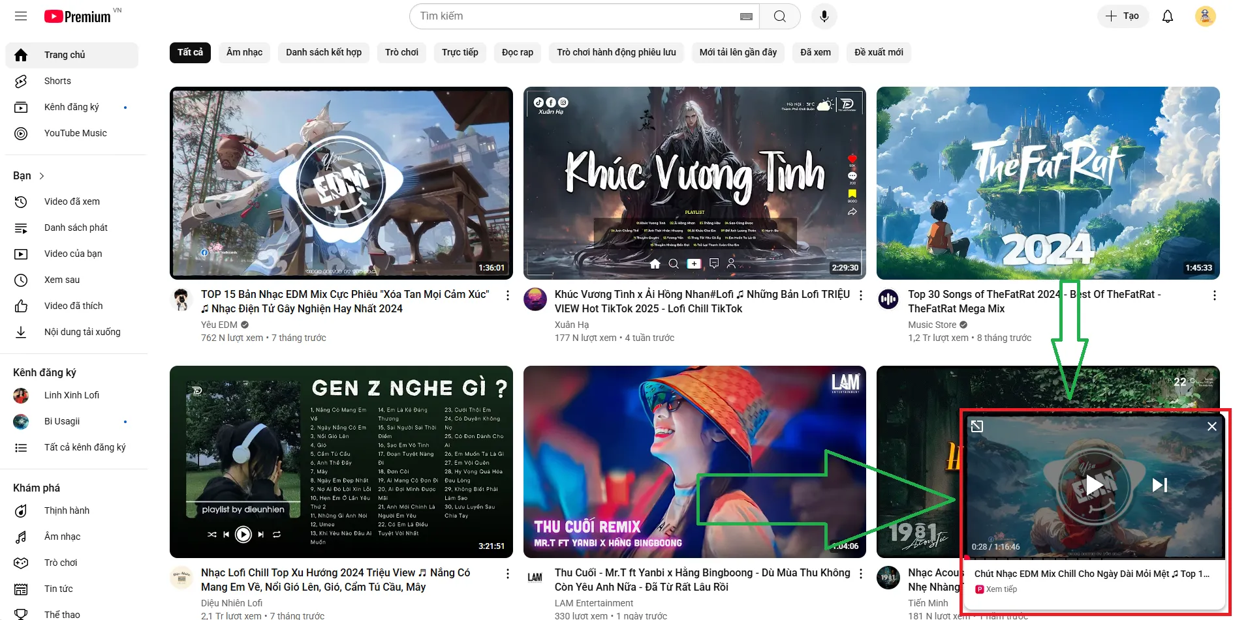Click the search magnifier button
The height and width of the screenshot is (620, 1233).
[779, 16]
